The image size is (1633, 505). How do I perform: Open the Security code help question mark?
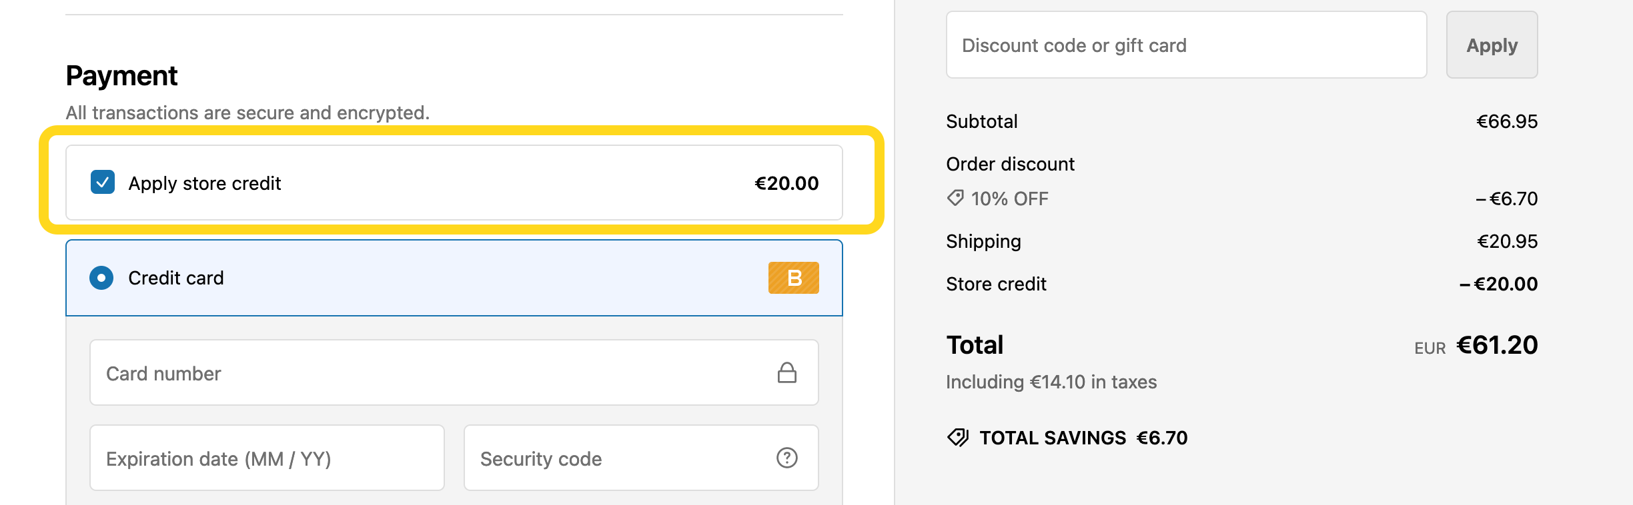click(x=787, y=458)
